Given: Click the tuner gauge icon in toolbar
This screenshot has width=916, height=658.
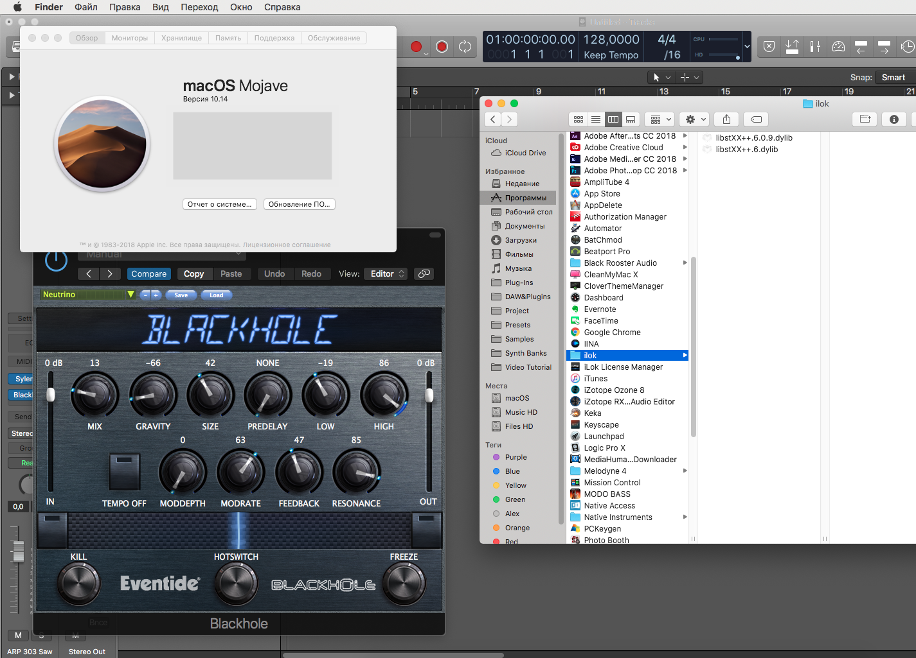Looking at the screenshot, I should [x=838, y=47].
